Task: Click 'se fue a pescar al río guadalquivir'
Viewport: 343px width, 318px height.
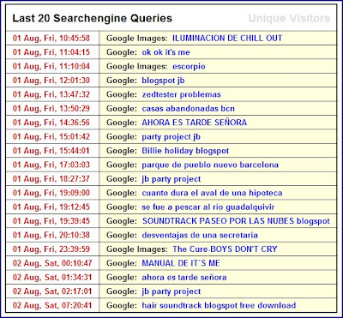Action: [x=208, y=207]
